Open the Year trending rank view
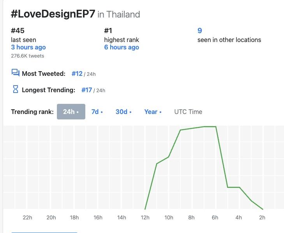 [x=153, y=112]
